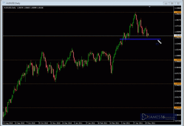Click the 1.03405 price axis value

[178, 44]
